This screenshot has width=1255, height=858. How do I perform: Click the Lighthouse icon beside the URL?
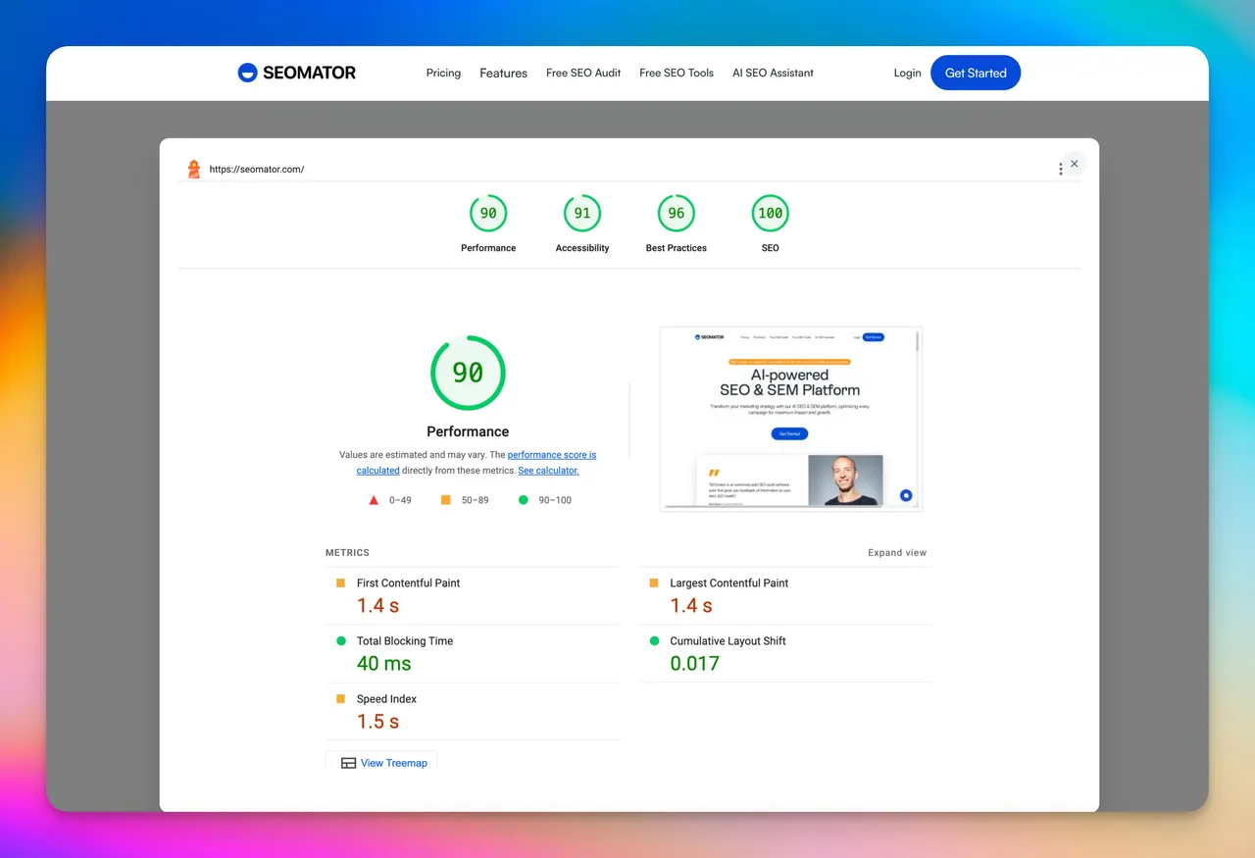pyautogui.click(x=194, y=169)
